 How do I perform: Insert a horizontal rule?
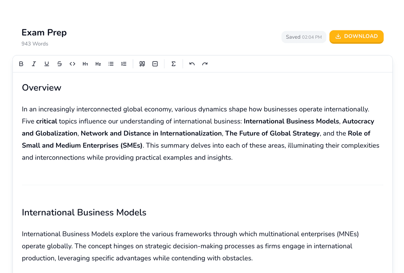[x=155, y=64]
